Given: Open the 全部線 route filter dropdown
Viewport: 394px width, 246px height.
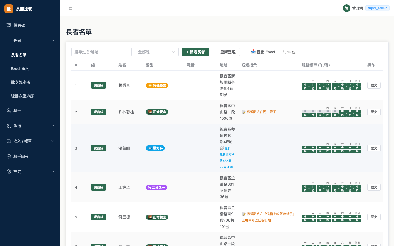Looking at the screenshot, I should click(157, 52).
